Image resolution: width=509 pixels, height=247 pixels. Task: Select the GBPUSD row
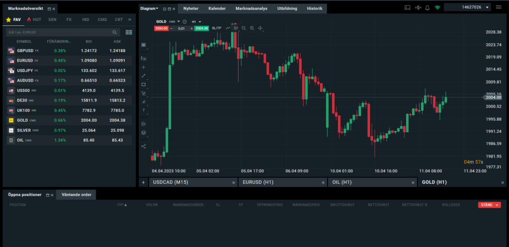(x=69, y=51)
